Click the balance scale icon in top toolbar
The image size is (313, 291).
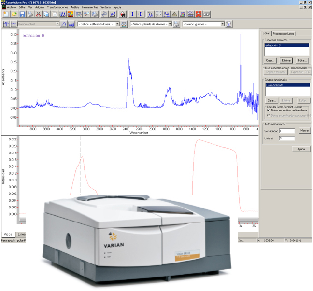coord(78,14)
